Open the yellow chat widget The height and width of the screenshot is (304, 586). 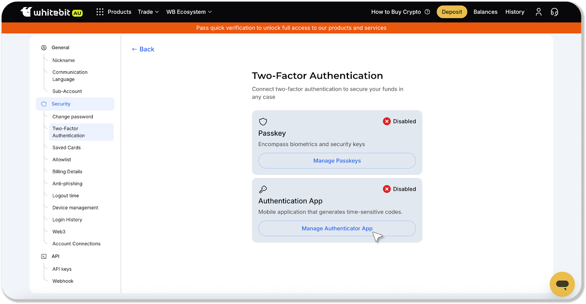point(562,284)
